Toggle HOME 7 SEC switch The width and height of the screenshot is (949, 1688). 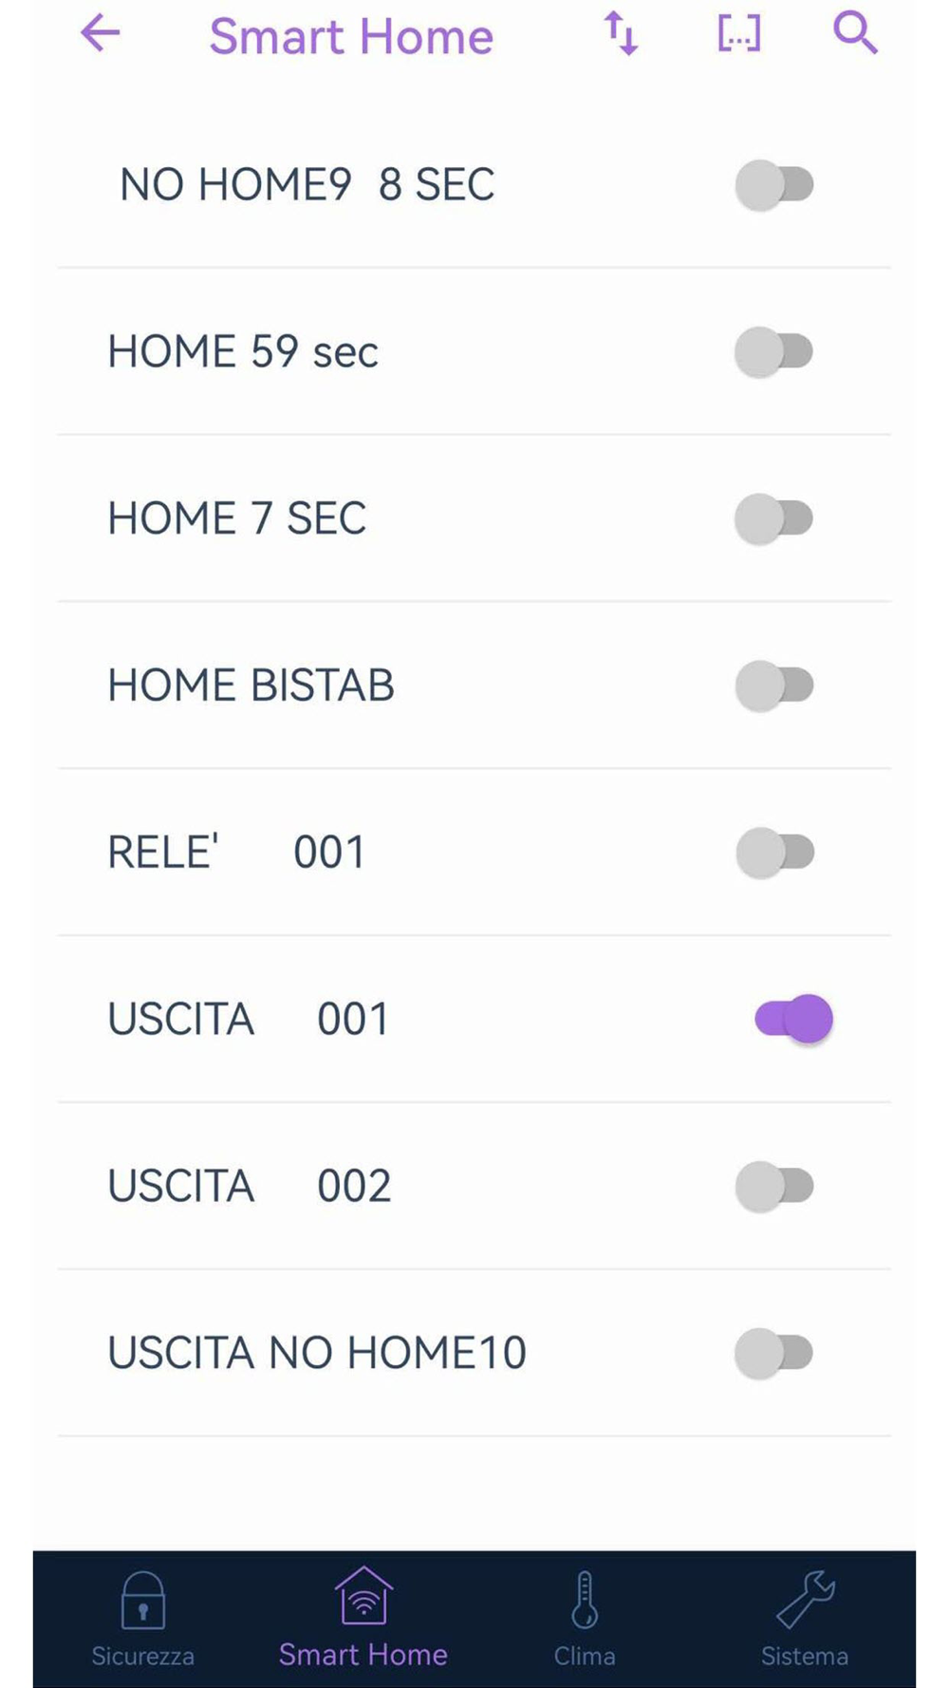pos(775,519)
